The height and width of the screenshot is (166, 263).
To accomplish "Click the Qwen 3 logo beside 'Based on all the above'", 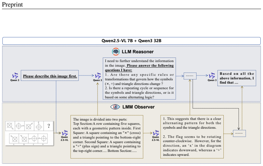I will [212, 76].
